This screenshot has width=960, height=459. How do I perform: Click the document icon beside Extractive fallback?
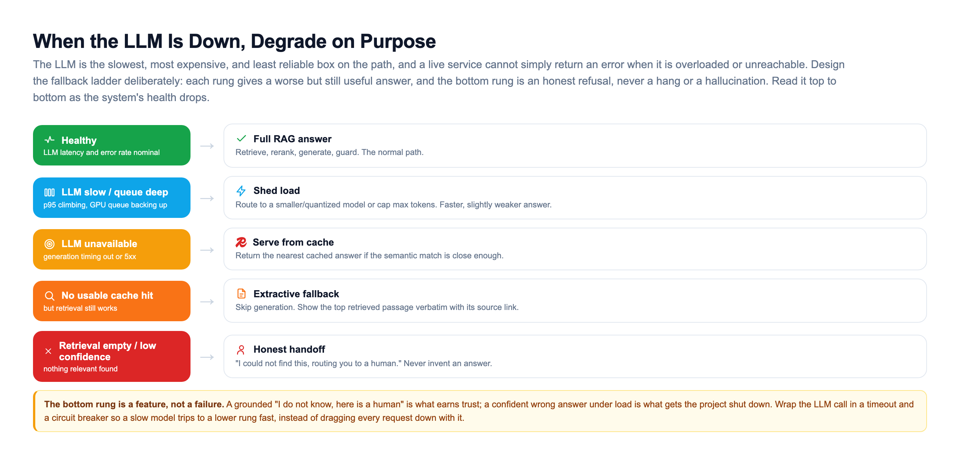241,294
